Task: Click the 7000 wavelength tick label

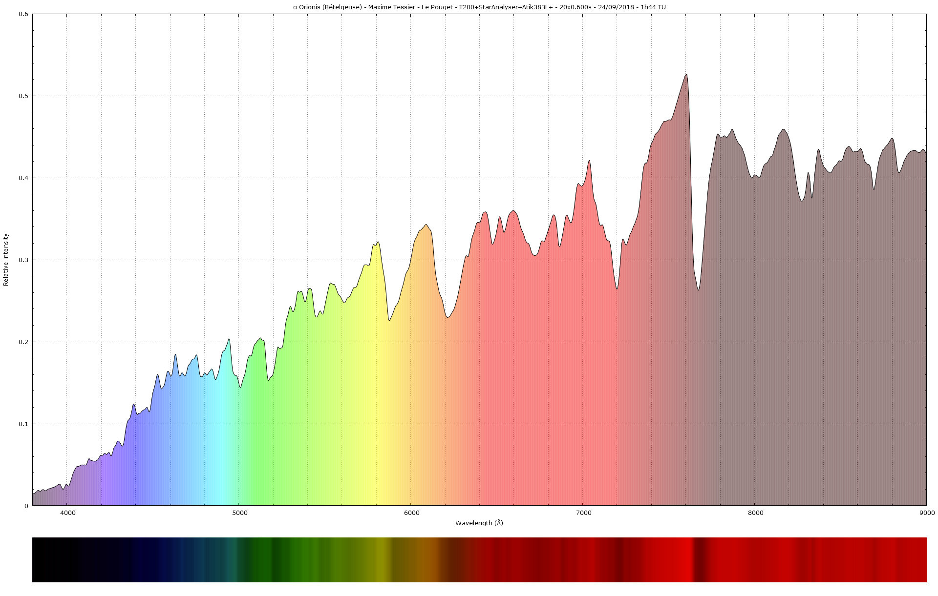Action: click(583, 513)
